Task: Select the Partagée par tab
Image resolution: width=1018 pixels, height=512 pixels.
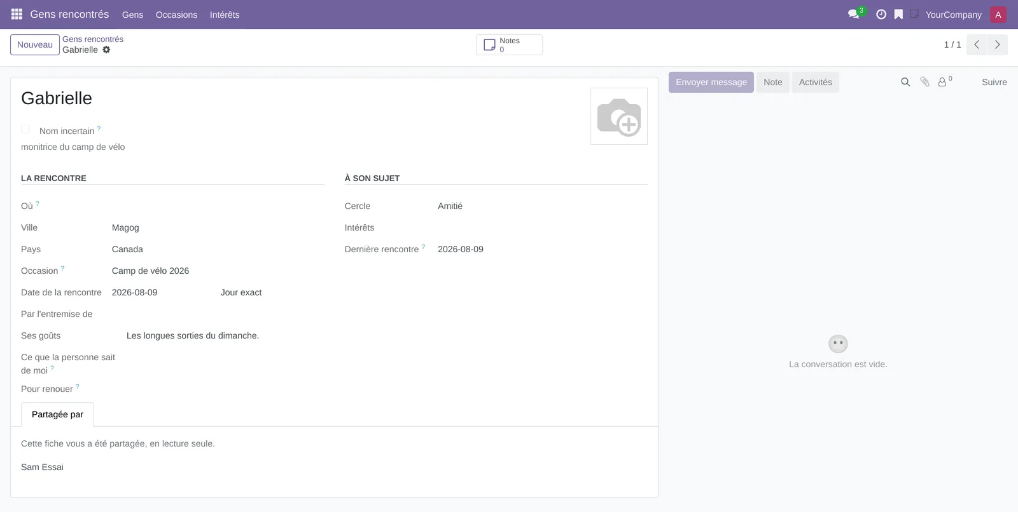Action: (x=57, y=414)
